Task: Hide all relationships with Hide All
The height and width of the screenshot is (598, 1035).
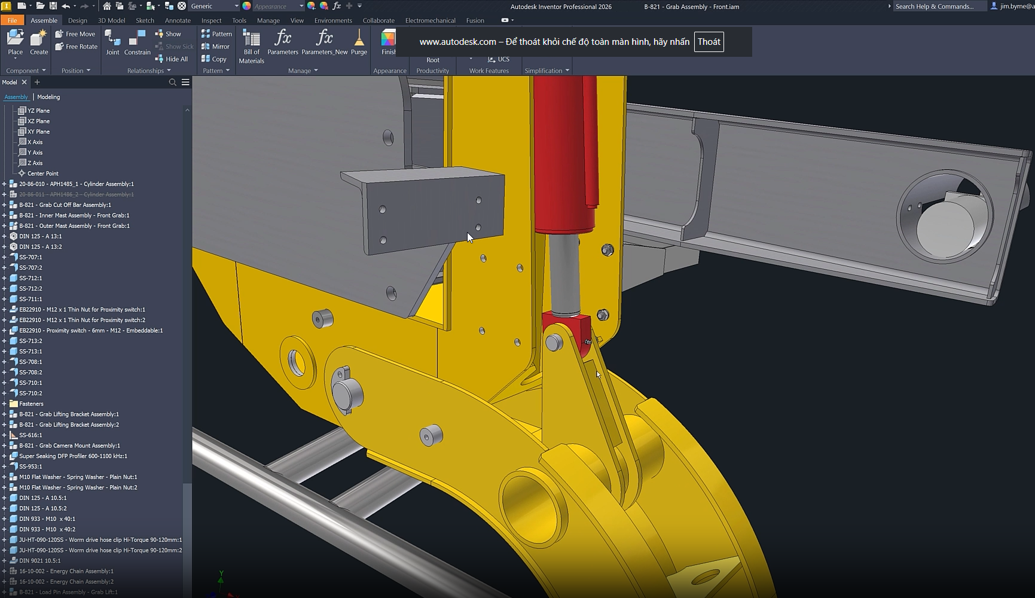Action: click(171, 59)
